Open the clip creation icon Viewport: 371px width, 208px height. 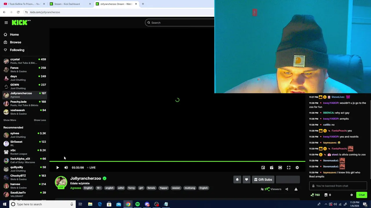(x=272, y=168)
